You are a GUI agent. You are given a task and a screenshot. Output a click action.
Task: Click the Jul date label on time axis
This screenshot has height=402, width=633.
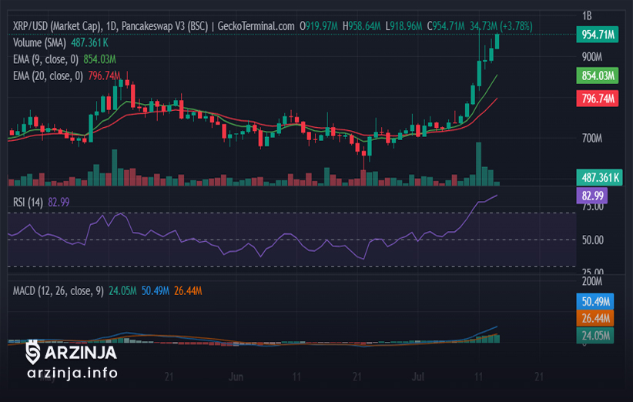(x=418, y=377)
